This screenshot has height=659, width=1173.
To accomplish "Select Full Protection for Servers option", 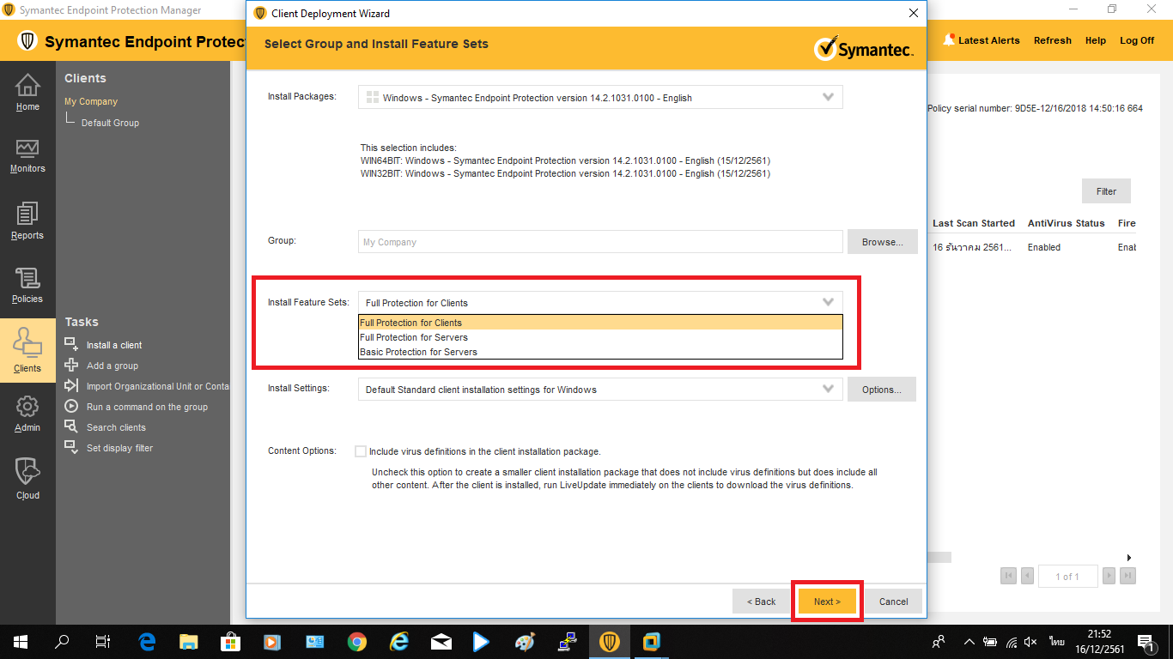I will (414, 337).
